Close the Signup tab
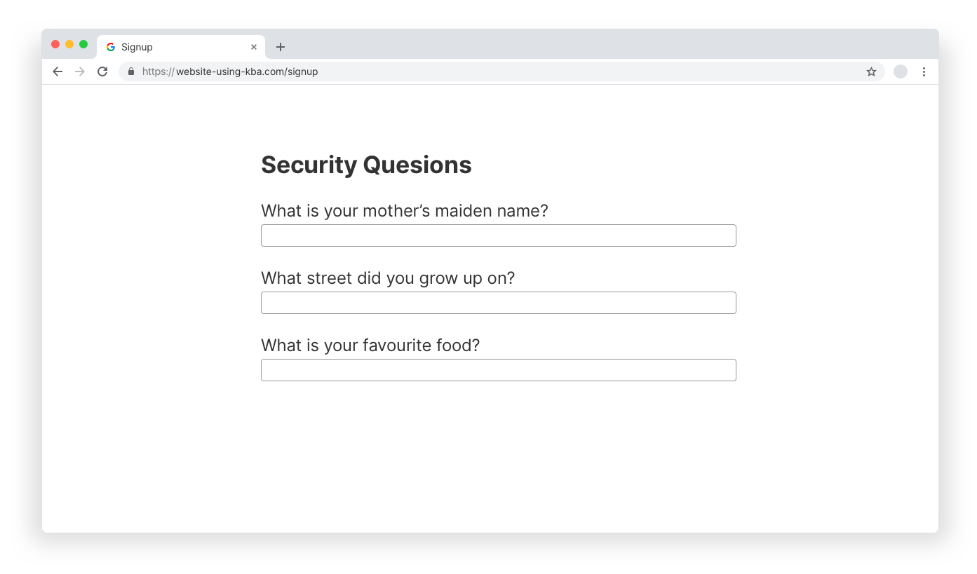This screenshot has height=574, width=977. pyautogui.click(x=254, y=47)
